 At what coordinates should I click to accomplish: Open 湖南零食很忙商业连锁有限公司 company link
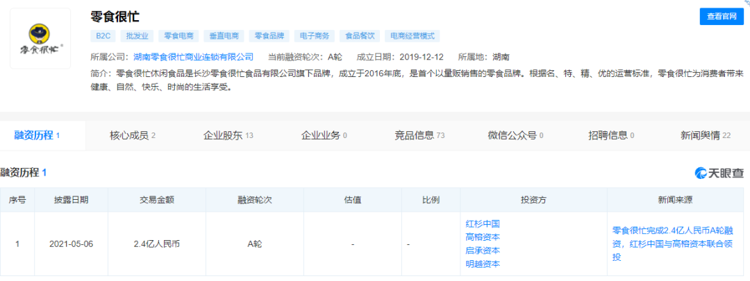tap(193, 57)
